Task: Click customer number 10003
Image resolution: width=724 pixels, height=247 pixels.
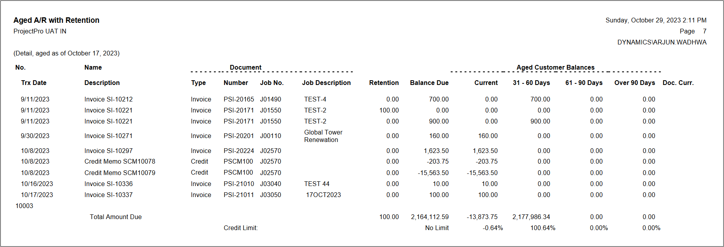Action: click(24, 206)
